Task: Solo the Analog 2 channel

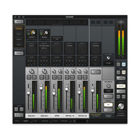Action: point(42,77)
